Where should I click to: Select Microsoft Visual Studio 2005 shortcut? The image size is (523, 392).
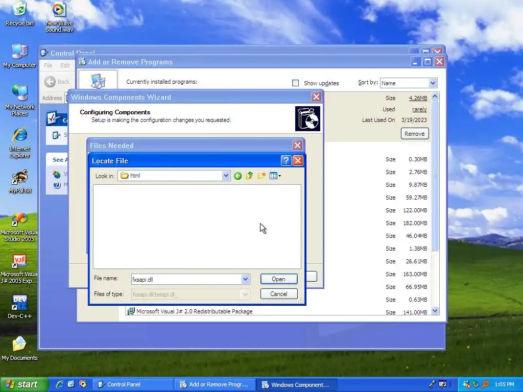pos(19,227)
